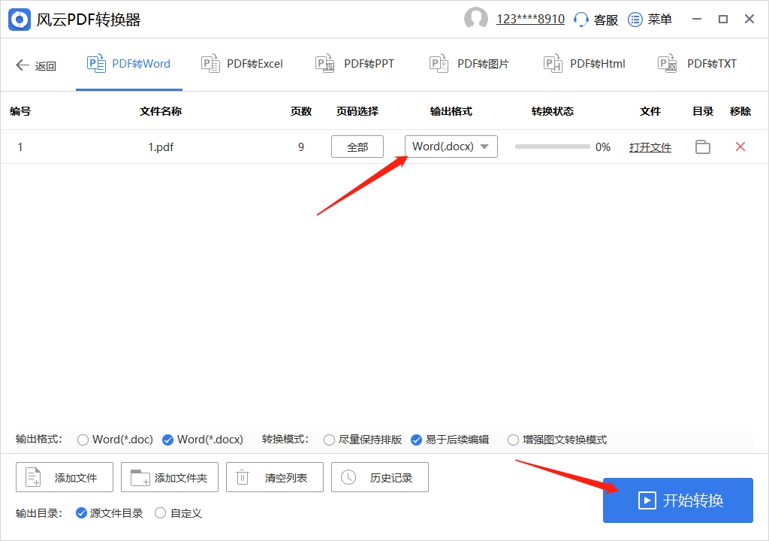Enable 增强图文转换模式 option
Screen dimensions: 769x541
click(x=513, y=440)
